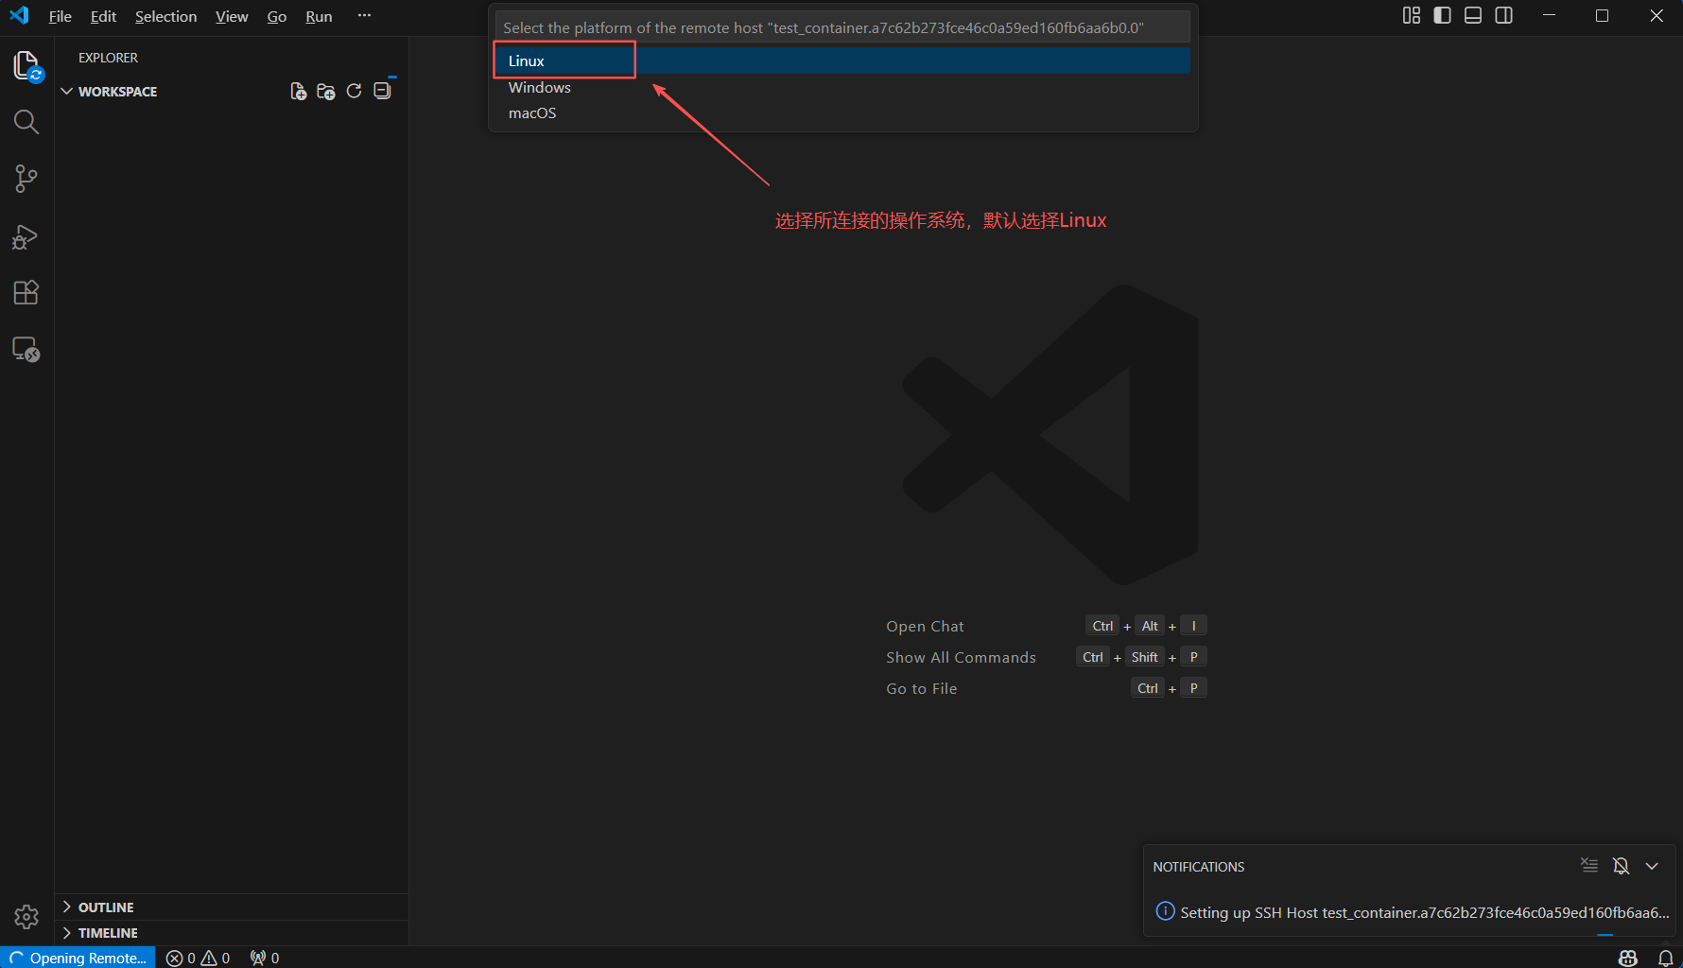Screen dimensions: 1683x968
Task: Open the Source Control view
Action: tap(26, 179)
